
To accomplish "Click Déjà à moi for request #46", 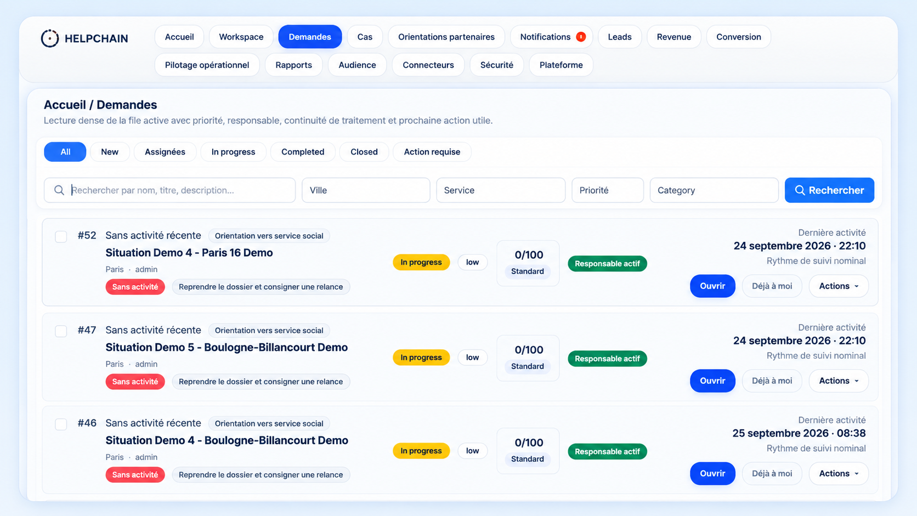I will coord(772,473).
